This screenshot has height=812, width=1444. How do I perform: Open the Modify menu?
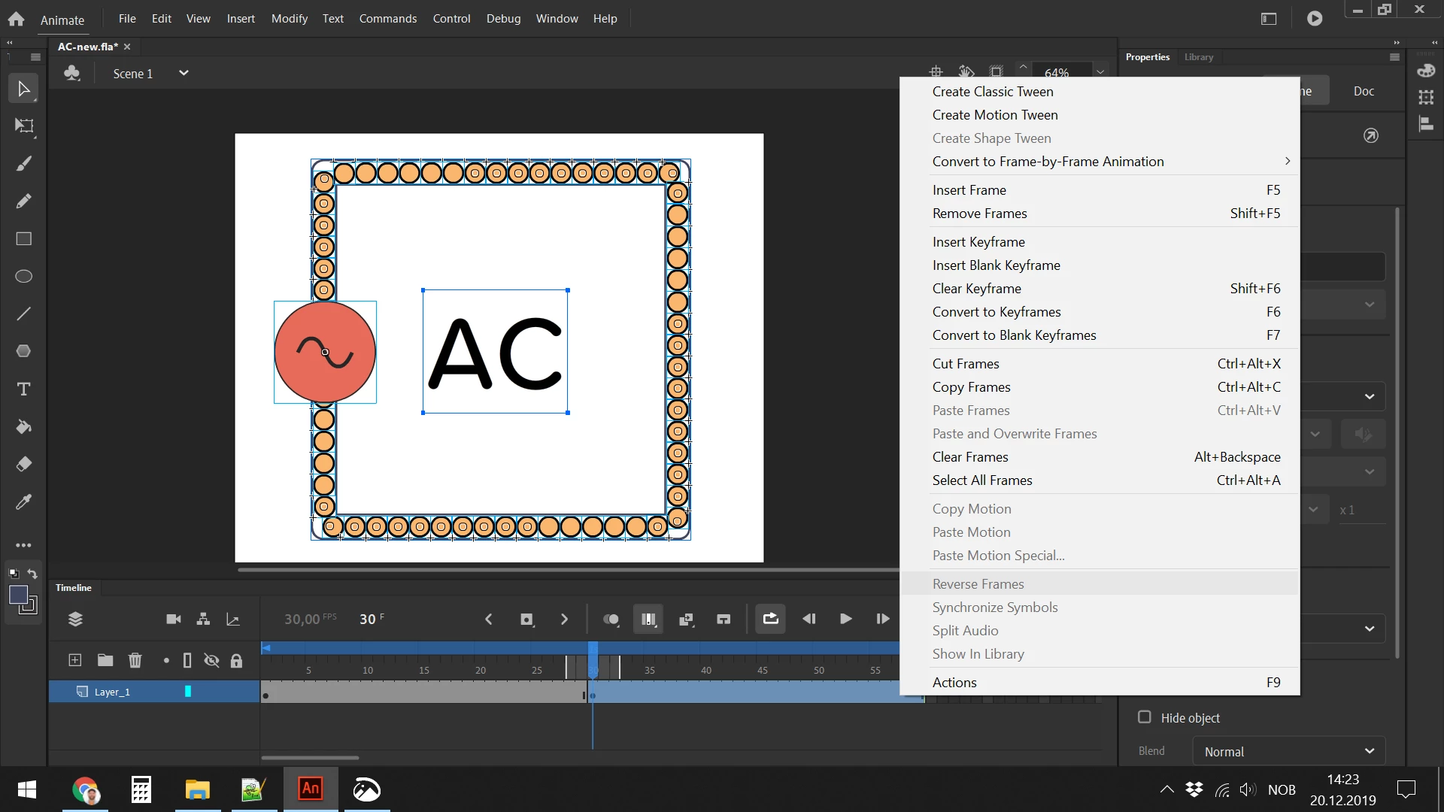coord(289,19)
